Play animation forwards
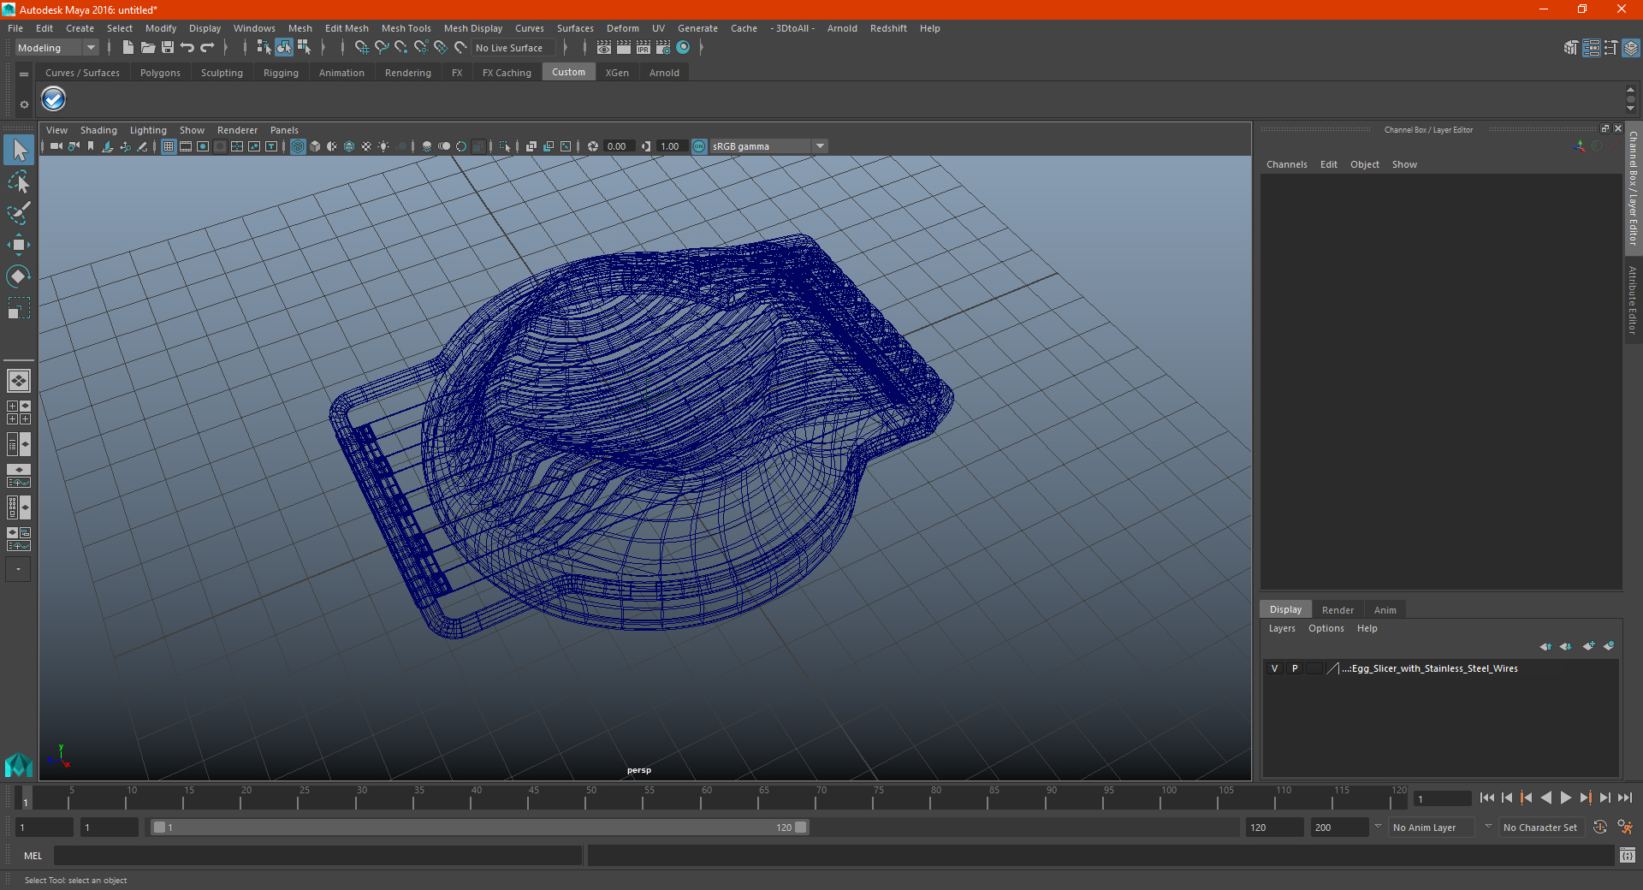This screenshot has width=1643, height=890. 1565,798
